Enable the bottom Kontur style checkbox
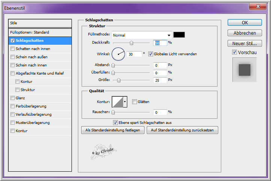Viewport: 271px width, 181px height. point(12,131)
